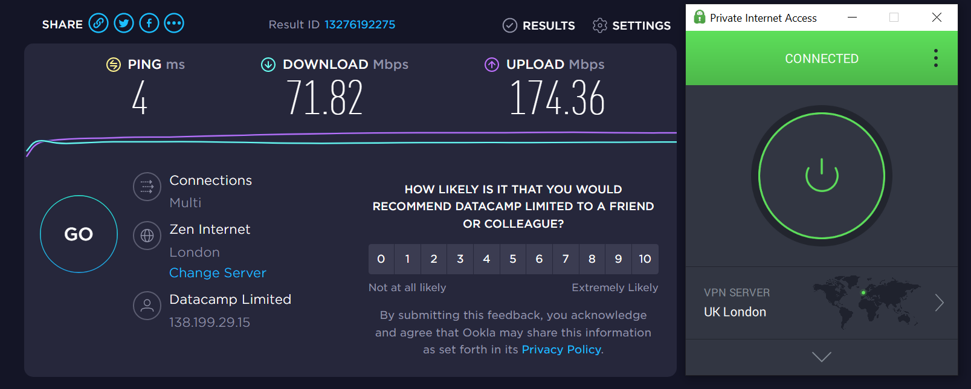Click the ping icon
The height and width of the screenshot is (389, 971).
coord(114,65)
